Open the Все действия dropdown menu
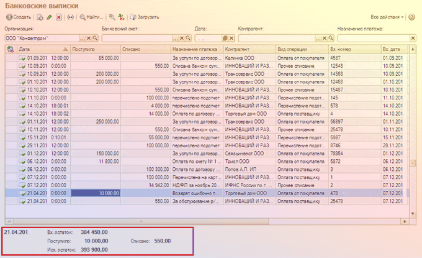 coord(387,17)
